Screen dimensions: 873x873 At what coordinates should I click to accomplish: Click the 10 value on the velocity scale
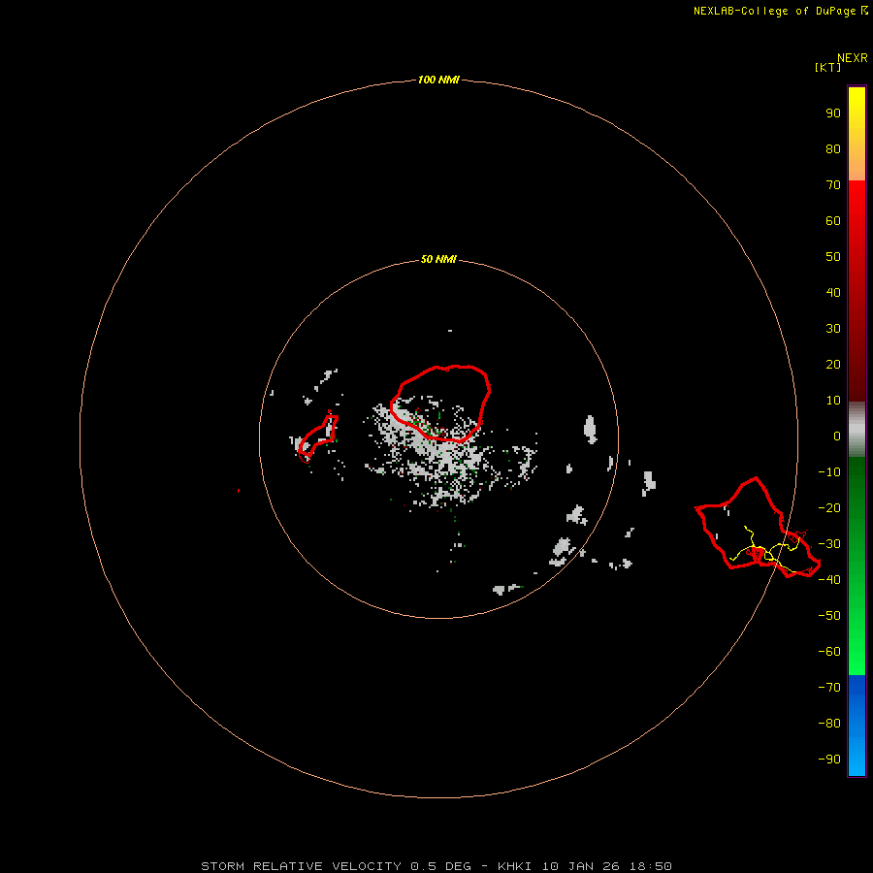click(x=833, y=401)
